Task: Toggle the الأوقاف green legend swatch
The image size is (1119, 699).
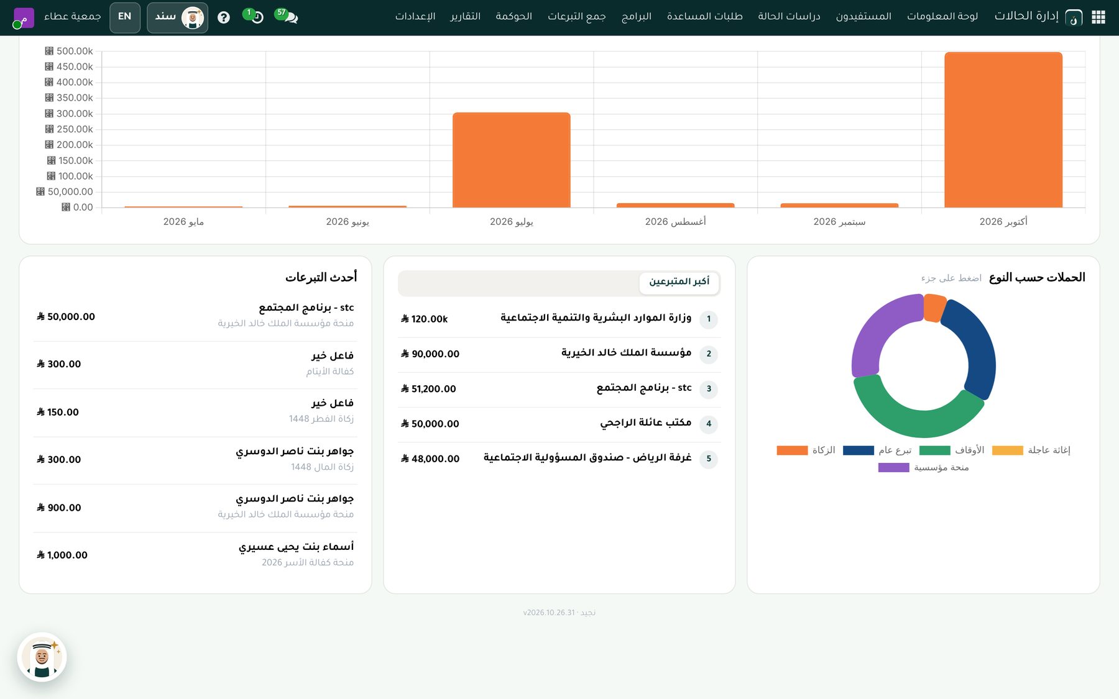Action: pos(934,450)
